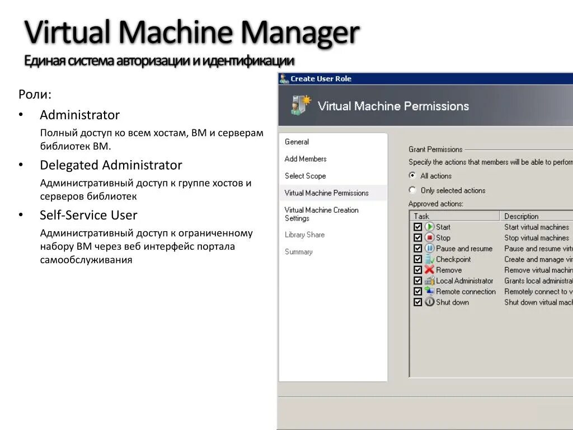573x430 pixels.
Task: Select the Remove task label
Action: click(x=449, y=270)
